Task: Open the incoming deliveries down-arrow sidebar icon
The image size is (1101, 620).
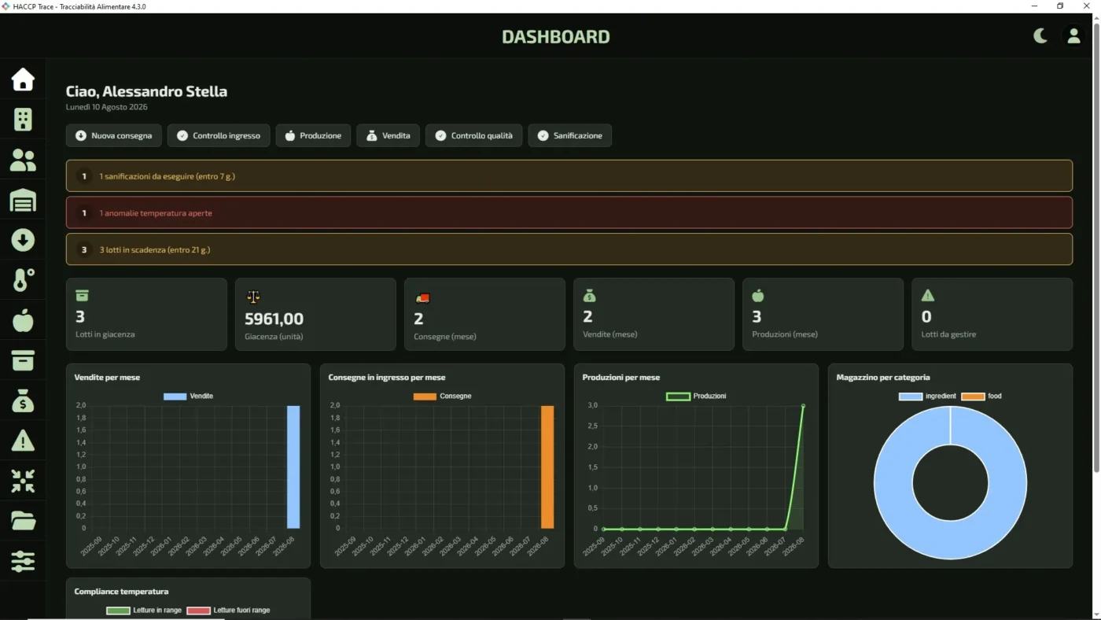Action: coord(23,240)
